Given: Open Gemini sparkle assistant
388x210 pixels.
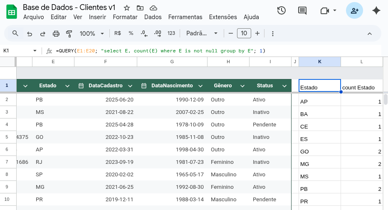Looking at the screenshot, I should pos(376,11).
